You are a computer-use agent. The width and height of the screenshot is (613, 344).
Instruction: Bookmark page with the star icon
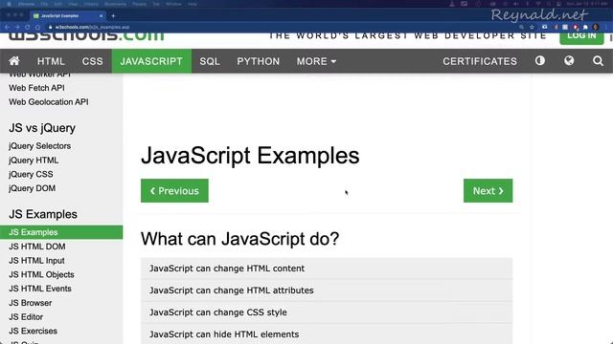(532, 27)
